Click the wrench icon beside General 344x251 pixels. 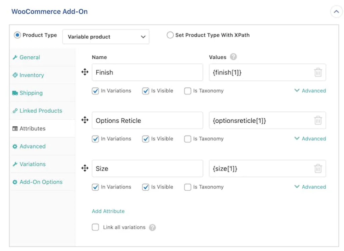pyautogui.click(x=15, y=57)
